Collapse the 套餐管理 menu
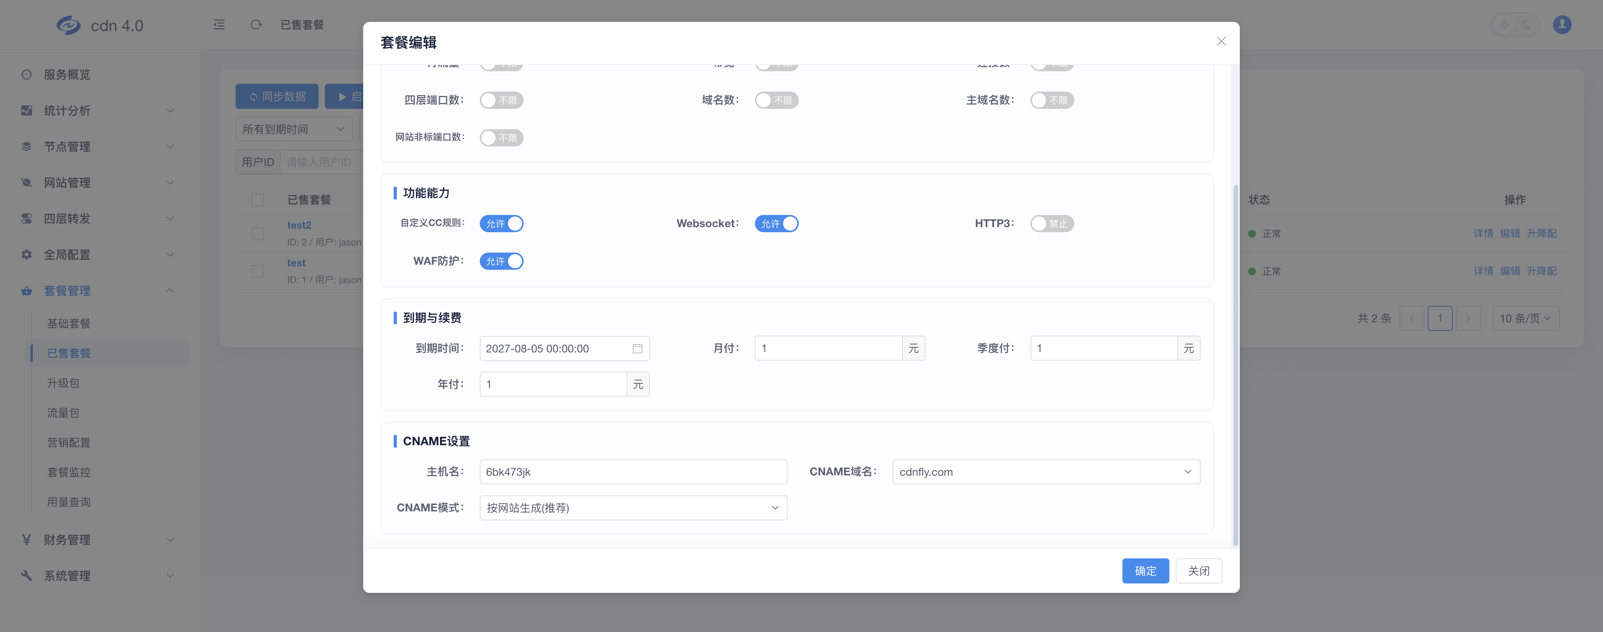1603x632 pixels. pyautogui.click(x=170, y=291)
